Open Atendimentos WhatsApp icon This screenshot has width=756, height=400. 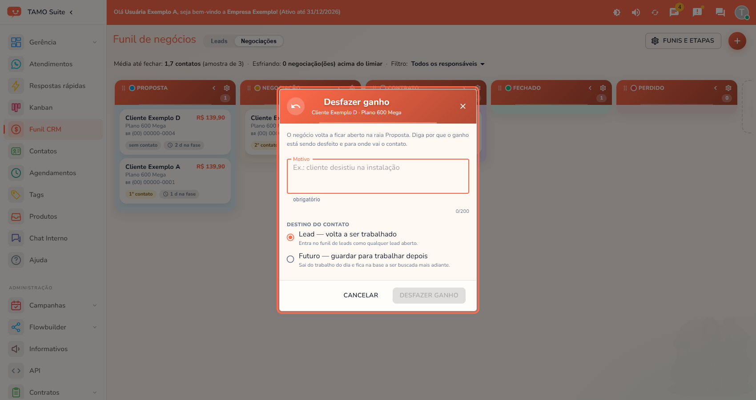tap(16, 64)
